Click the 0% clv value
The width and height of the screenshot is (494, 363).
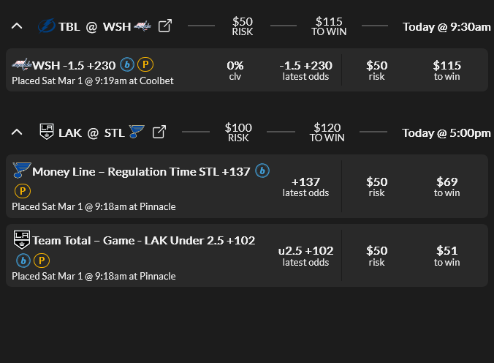235,66
